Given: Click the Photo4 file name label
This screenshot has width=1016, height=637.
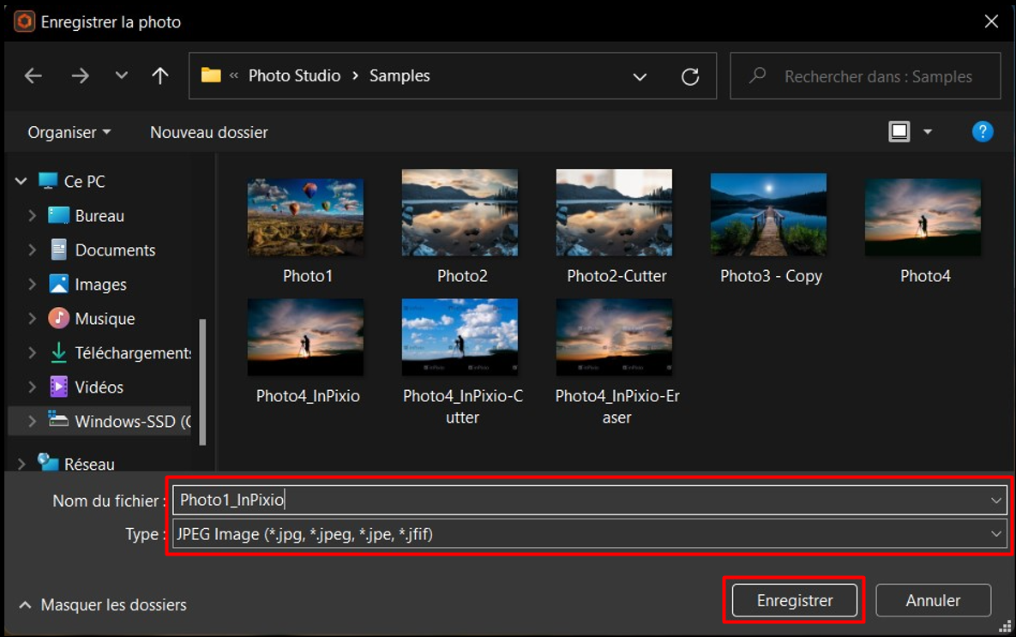Looking at the screenshot, I should (x=925, y=276).
